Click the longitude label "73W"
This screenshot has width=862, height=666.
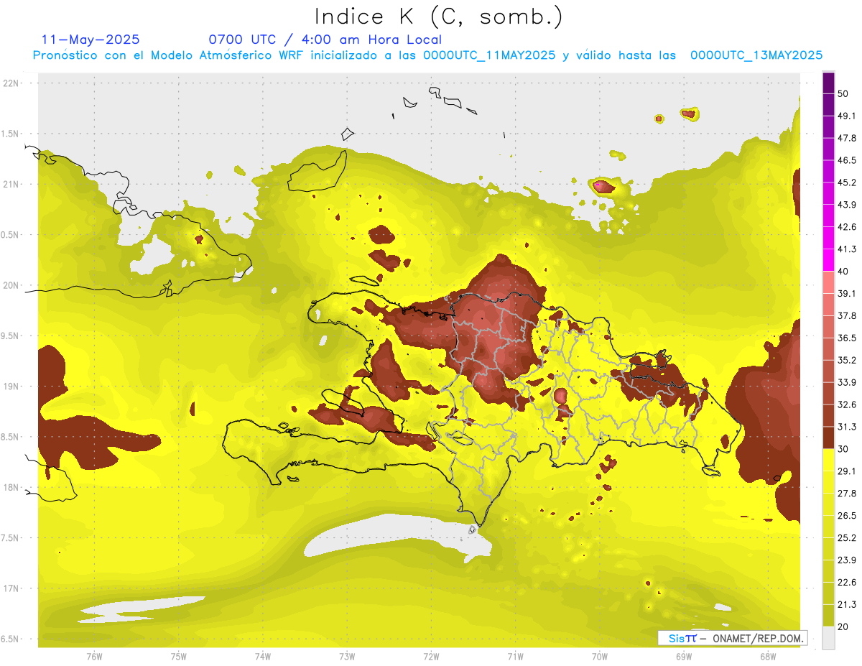click(x=347, y=657)
